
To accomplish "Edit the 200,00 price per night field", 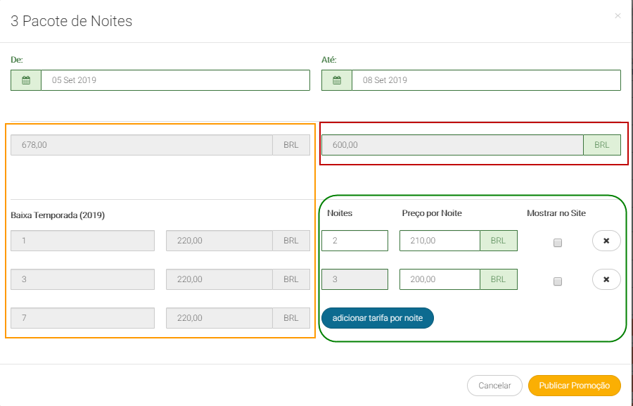I will click(440, 279).
